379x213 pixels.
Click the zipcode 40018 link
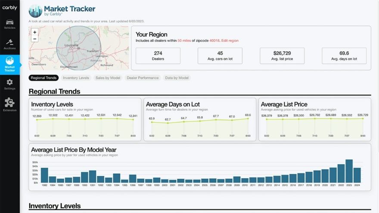(214, 40)
